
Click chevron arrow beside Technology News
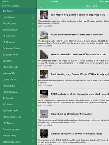[x=33, y=142]
